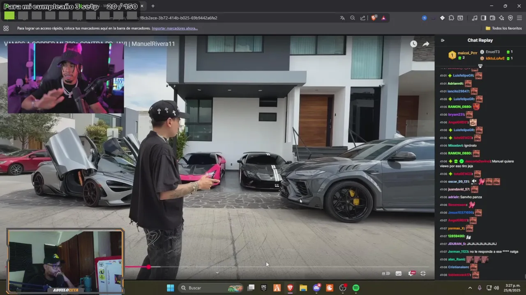Open the Brave Wallet icon
The image size is (526, 295).
click(493, 18)
